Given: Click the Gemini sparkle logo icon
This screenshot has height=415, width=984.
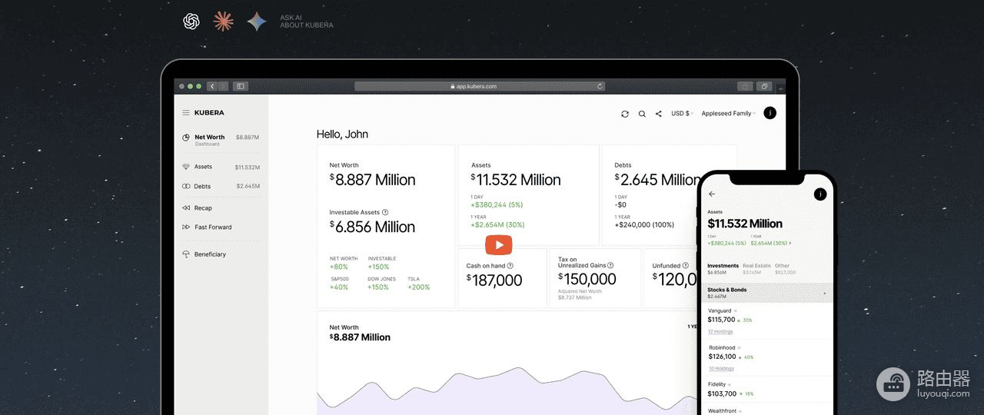Looking at the screenshot, I should tap(257, 22).
